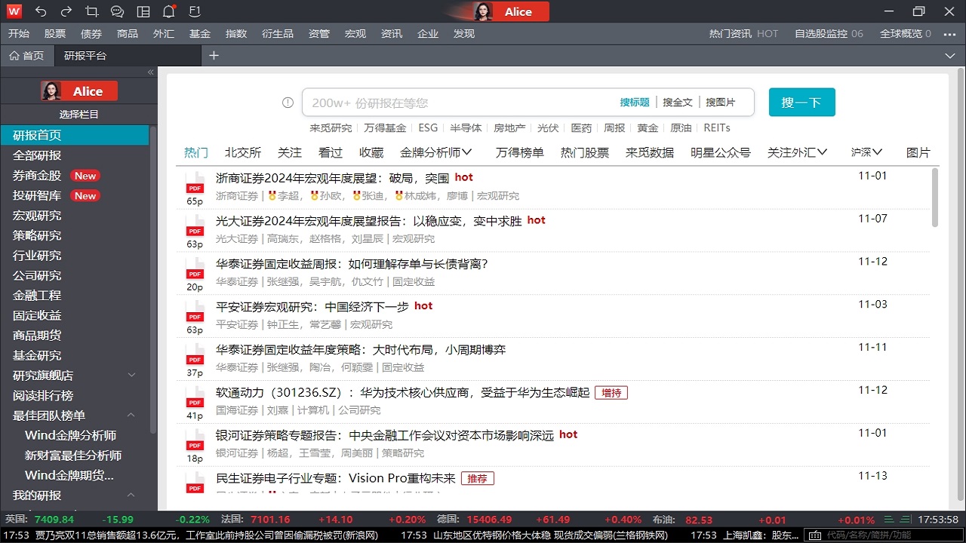Click the 搜一下 search button
Image resolution: width=966 pixels, height=543 pixels.
tap(801, 102)
